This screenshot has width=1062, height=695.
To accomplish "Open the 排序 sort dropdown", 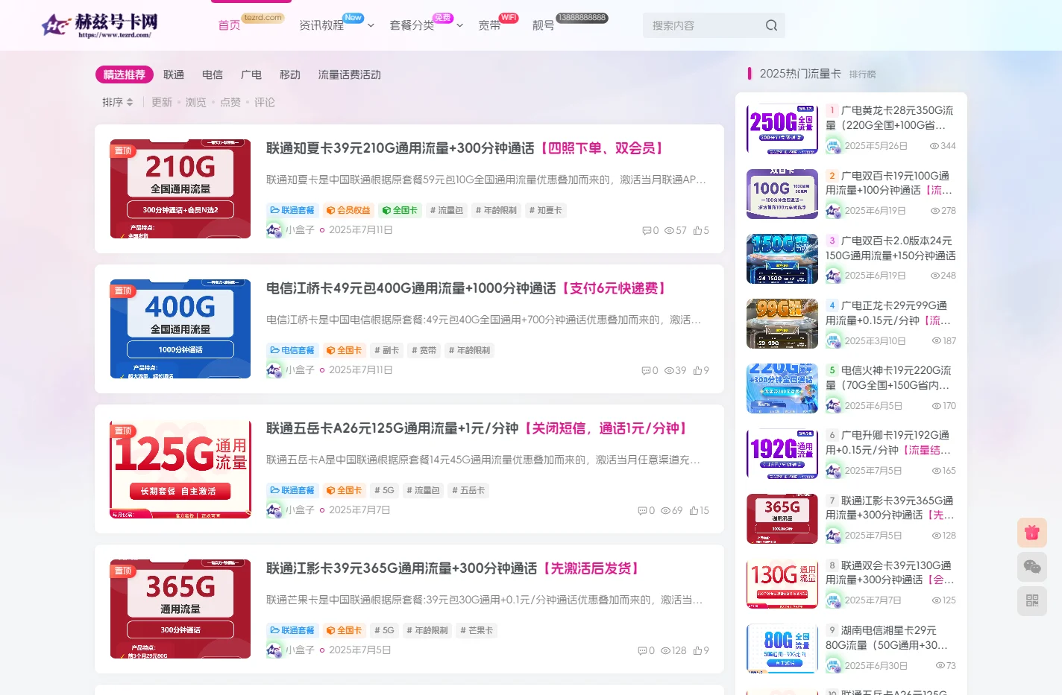I will click(118, 102).
